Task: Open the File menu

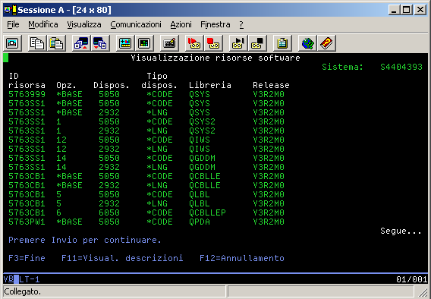Action: pyautogui.click(x=13, y=24)
